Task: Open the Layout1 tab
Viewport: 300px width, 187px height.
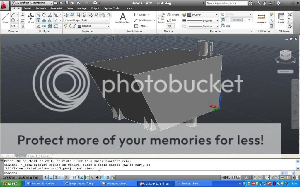Action: (33, 156)
